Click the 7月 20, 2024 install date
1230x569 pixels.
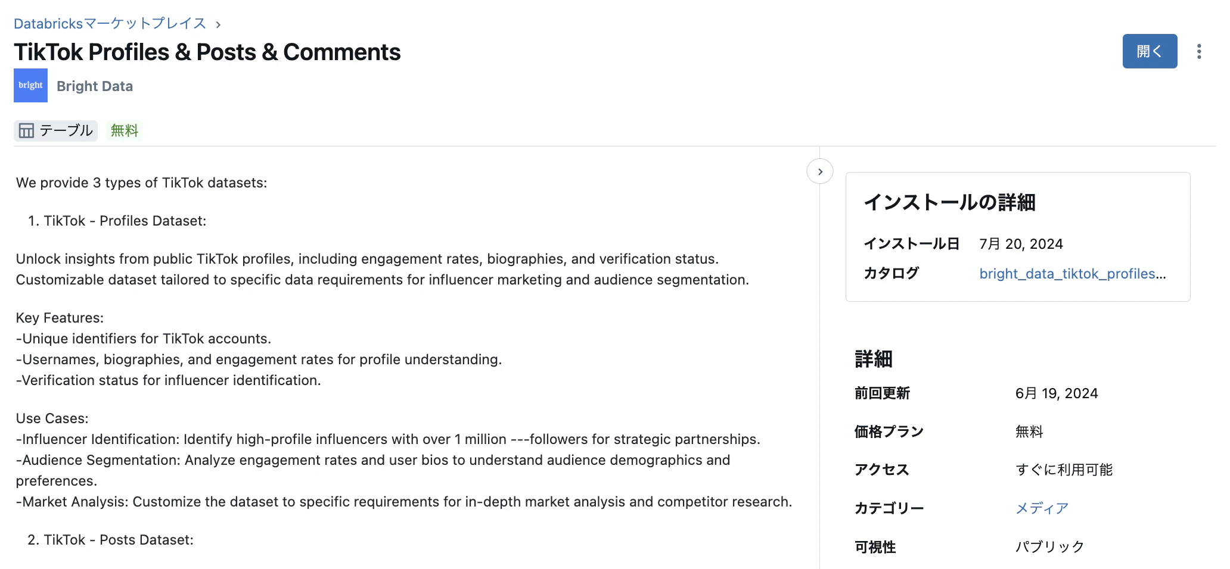click(x=1021, y=244)
